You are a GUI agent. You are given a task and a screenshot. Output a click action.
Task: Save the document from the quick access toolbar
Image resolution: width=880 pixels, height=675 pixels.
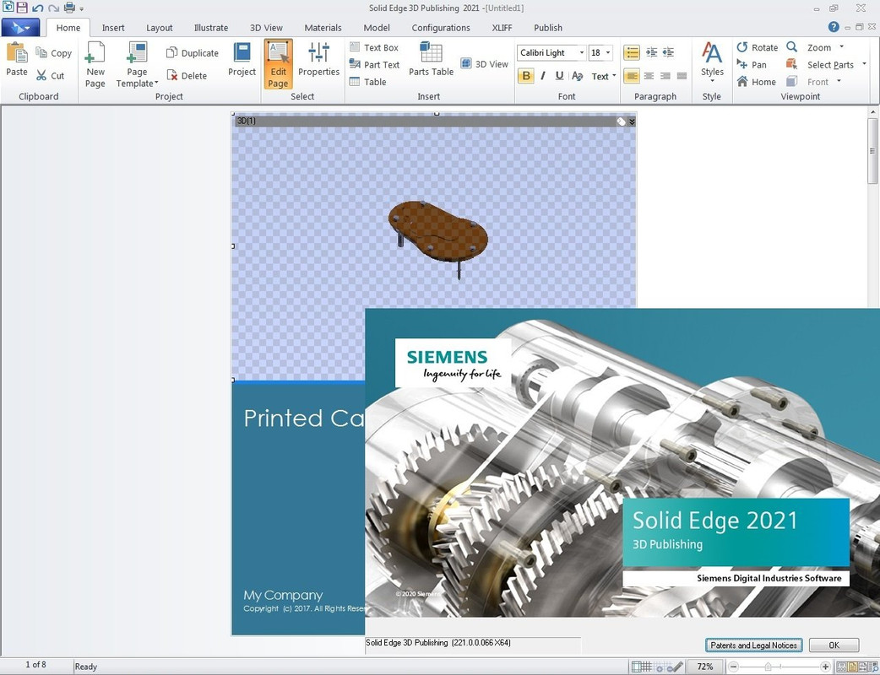click(22, 8)
